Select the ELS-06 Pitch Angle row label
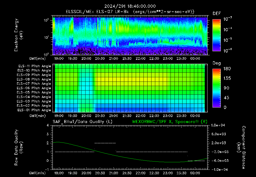Image resolution: width=256 pixels, height=177 pixels. click(x=34, y=88)
